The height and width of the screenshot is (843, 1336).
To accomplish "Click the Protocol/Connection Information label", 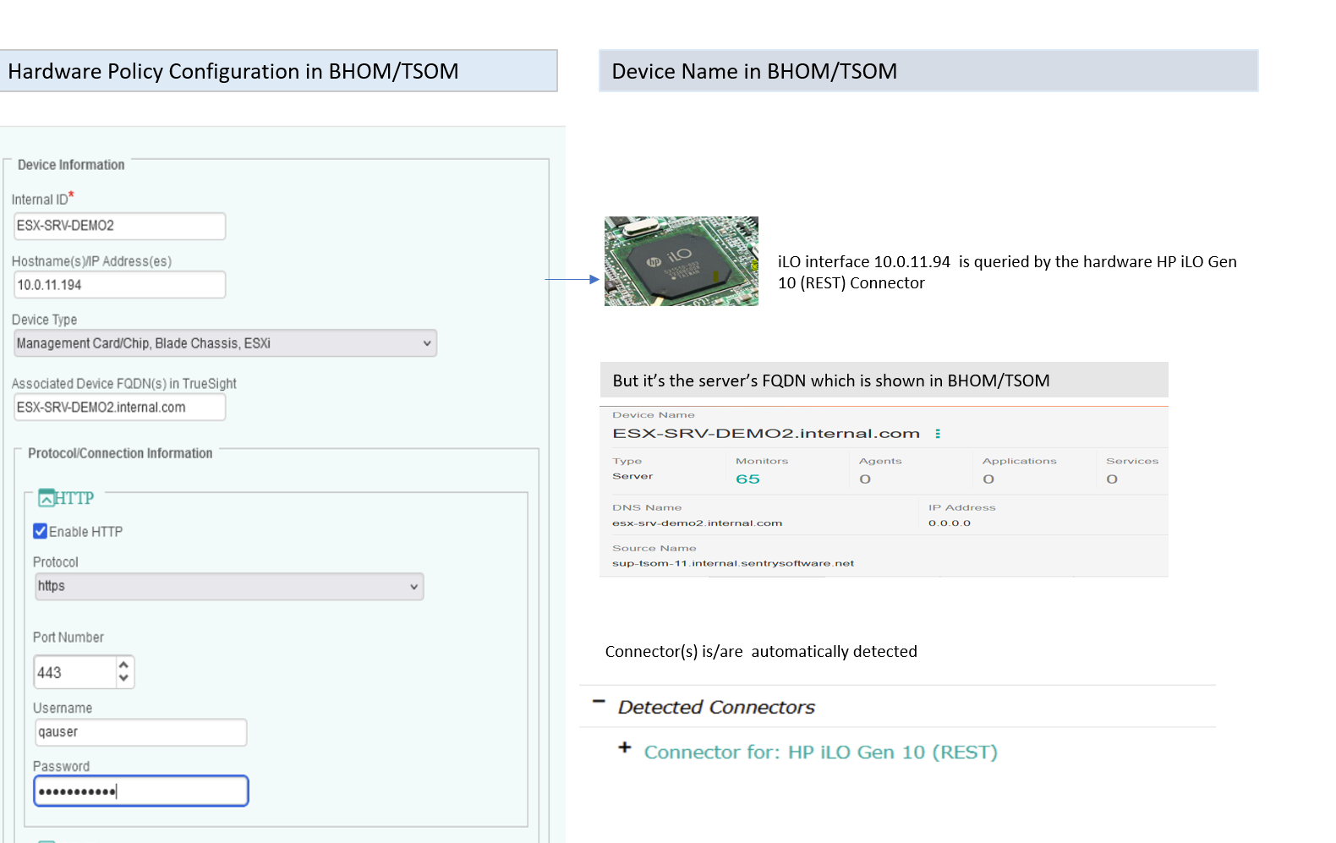I will point(120,453).
